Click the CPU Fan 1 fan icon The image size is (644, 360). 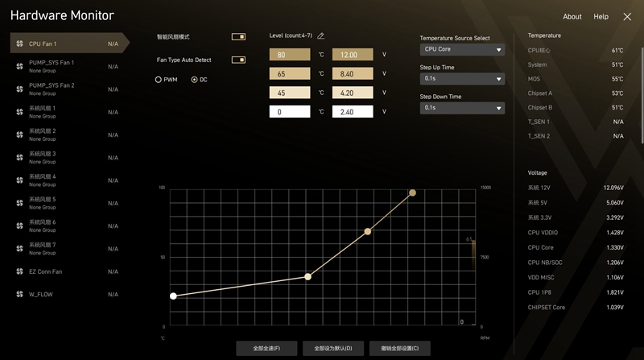(19, 43)
